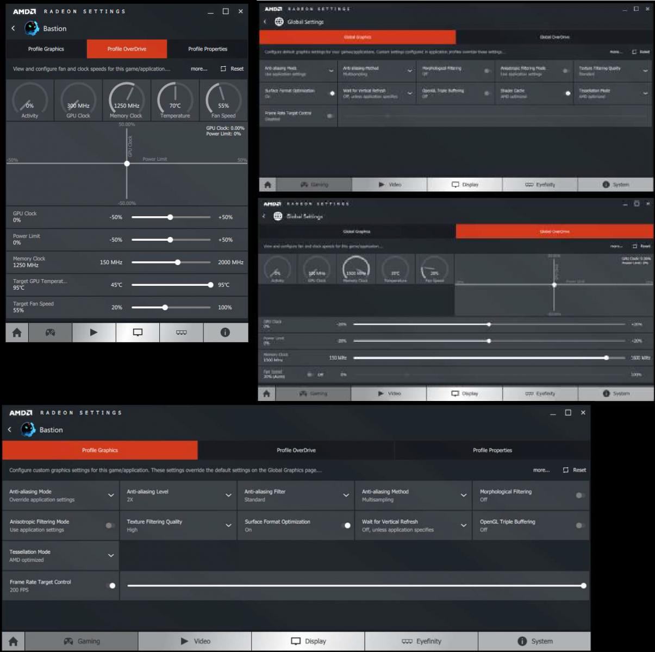Screen dimensions: 655x652
Task: Open Gaming in the Global OverDrive window
Action: [x=313, y=393]
